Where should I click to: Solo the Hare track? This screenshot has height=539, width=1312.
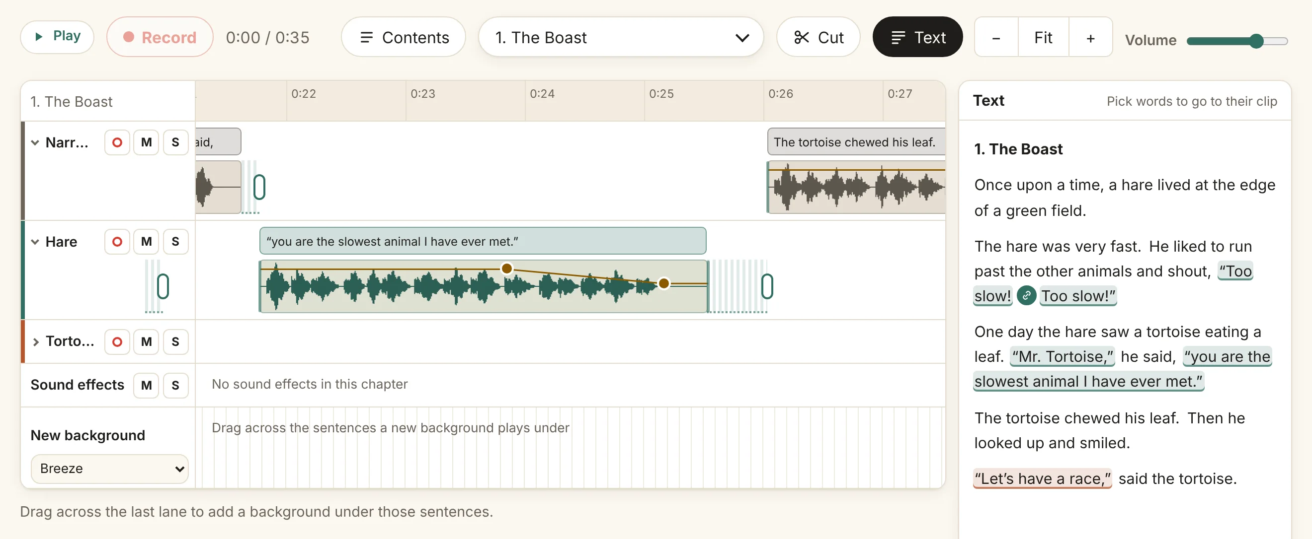click(175, 242)
